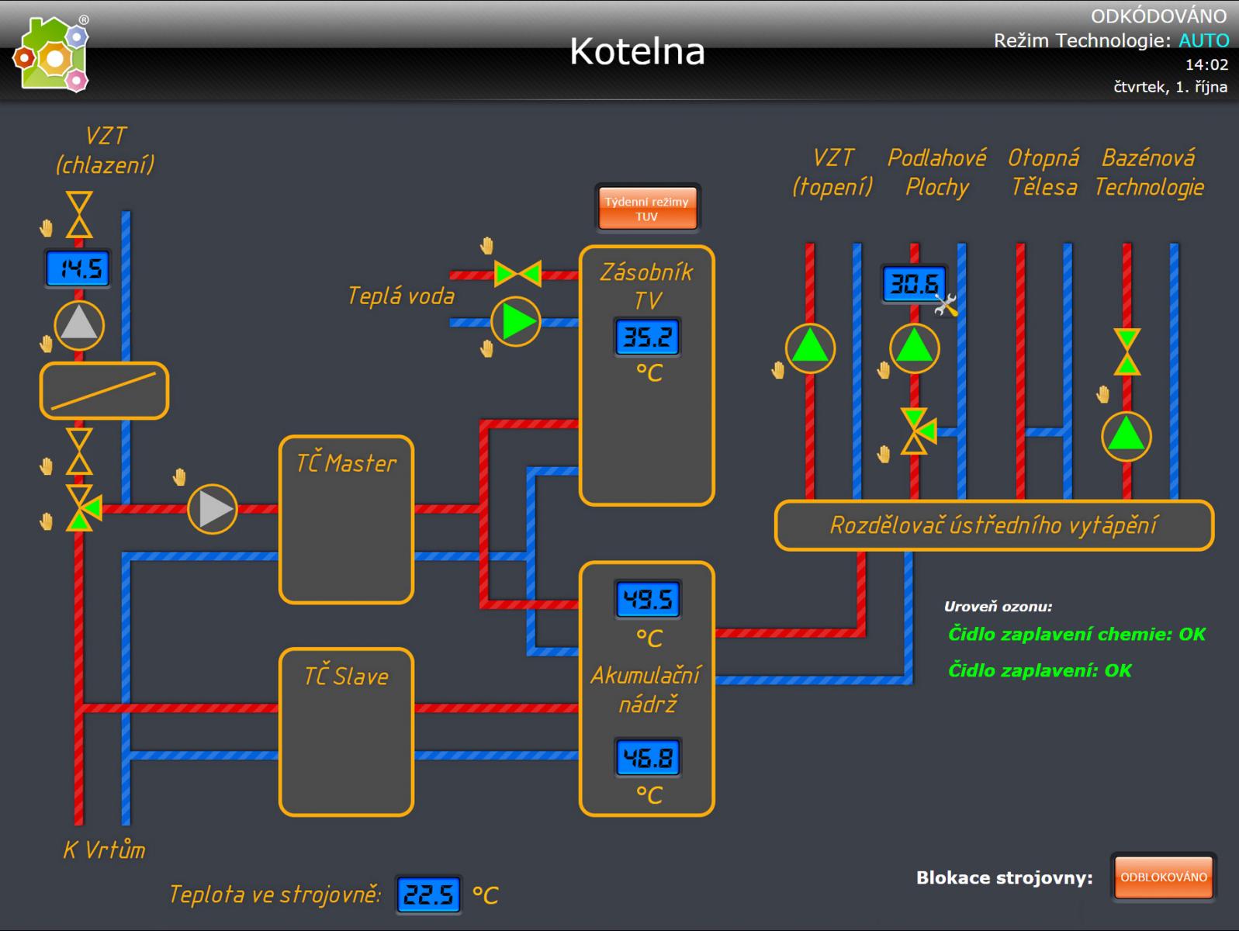Click the gray pump feeding TČ Master
This screenshot has width=1239, height=931.
213,509
